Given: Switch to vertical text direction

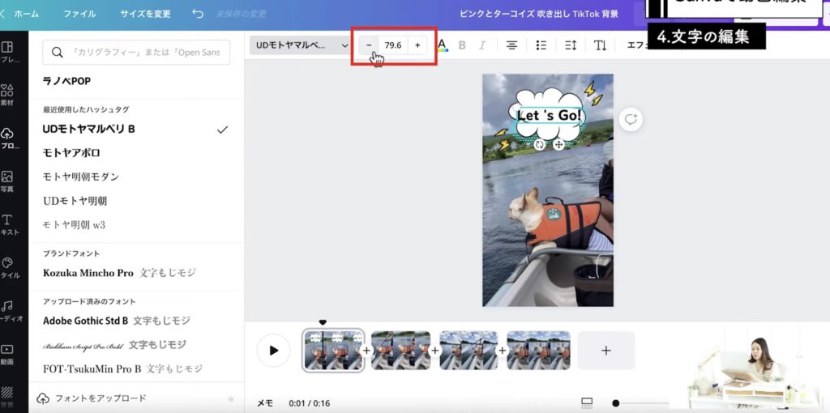Looking at the screenshot, I should click(x=600, y=45).
